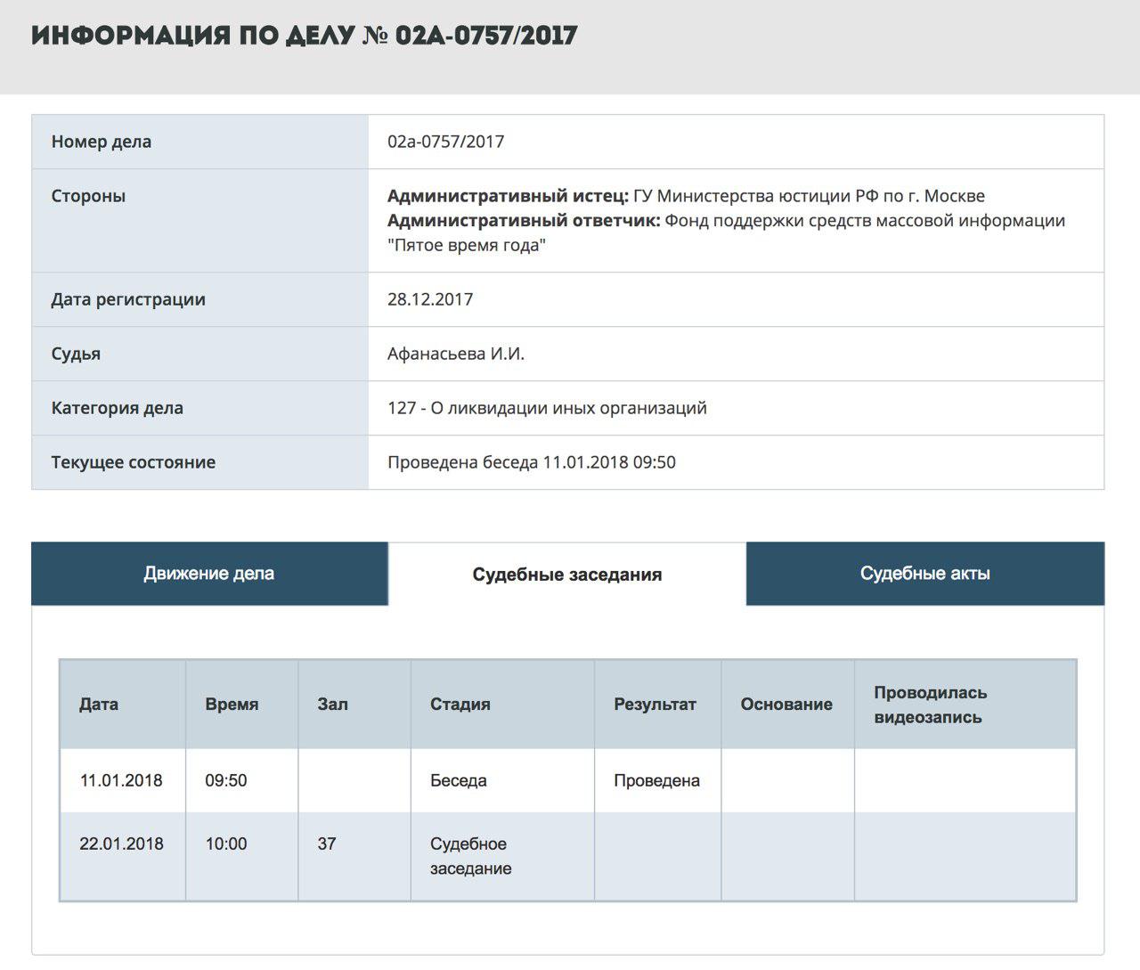Image resolution: width=1140 pixels, height=970 pixels.
Task: Click registration date 28.12.2017 value
Action: (430, 299)
